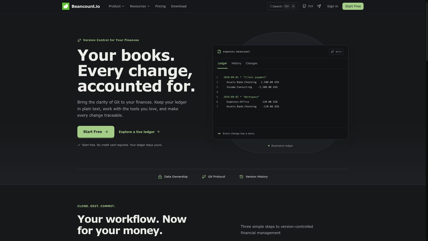Click the 'Illustrative ledger' caption
428x241 pixels.
(x=282, y=146)
